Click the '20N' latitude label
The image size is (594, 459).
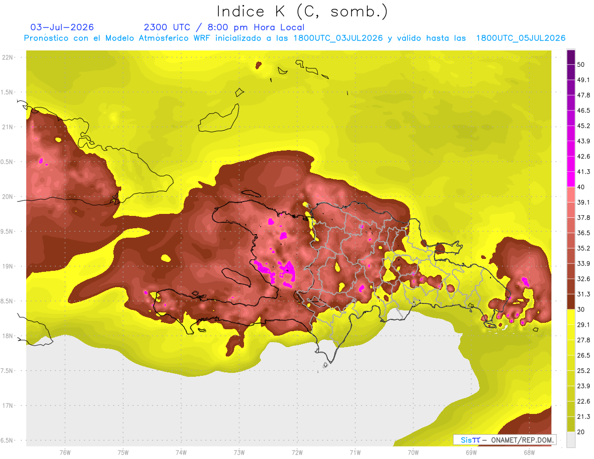(8, 197)
